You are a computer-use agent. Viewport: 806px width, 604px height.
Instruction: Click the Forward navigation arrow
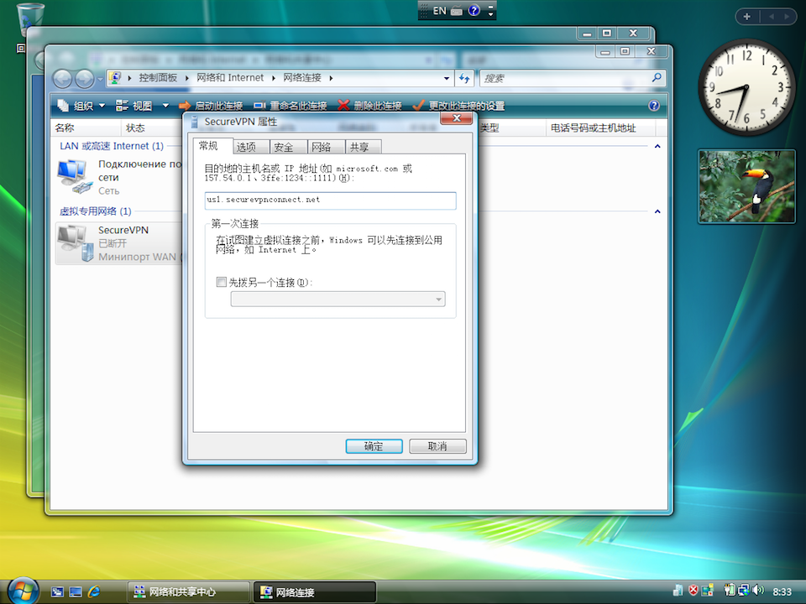click(84, 79)
